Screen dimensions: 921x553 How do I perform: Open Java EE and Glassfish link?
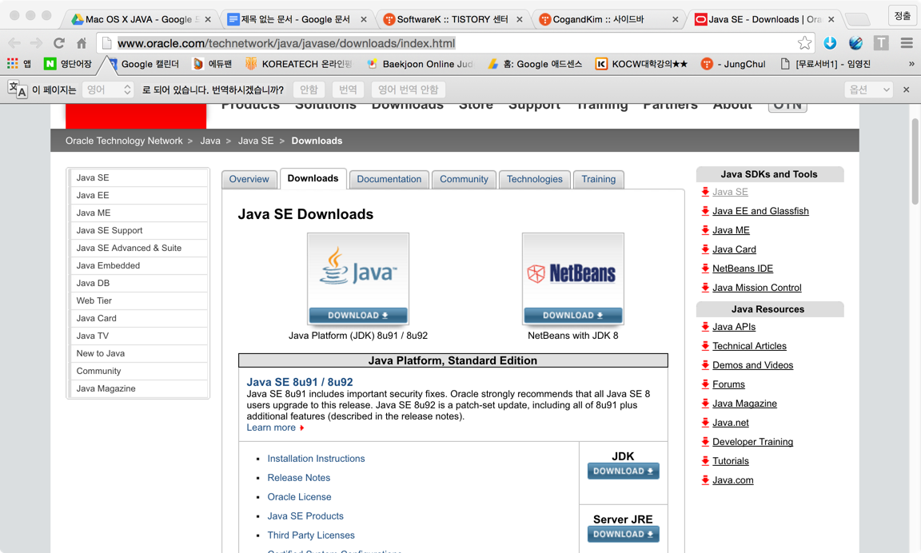760,211
